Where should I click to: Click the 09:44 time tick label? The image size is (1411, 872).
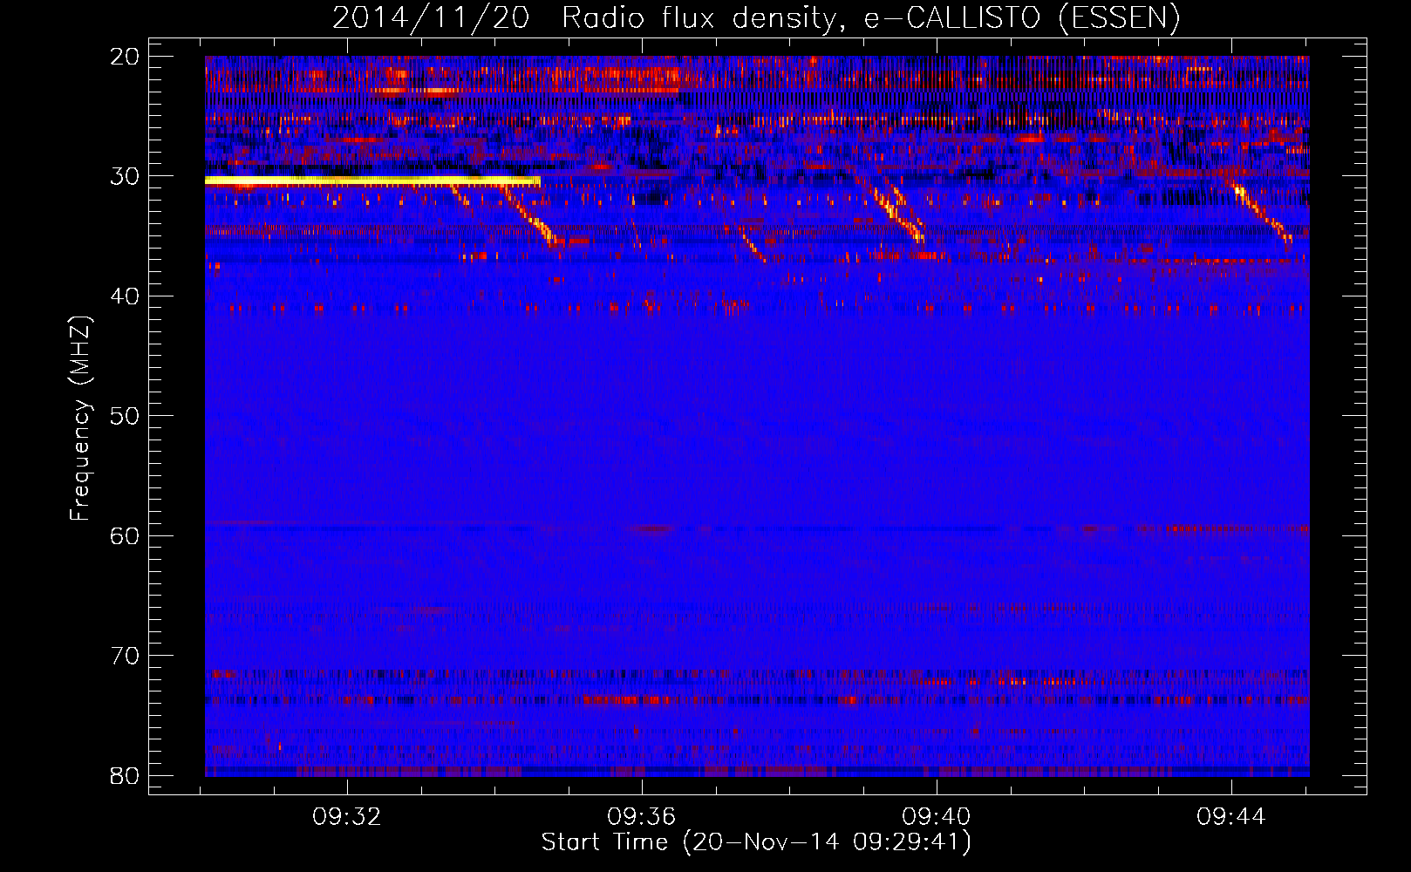[x=1230, y=817]
